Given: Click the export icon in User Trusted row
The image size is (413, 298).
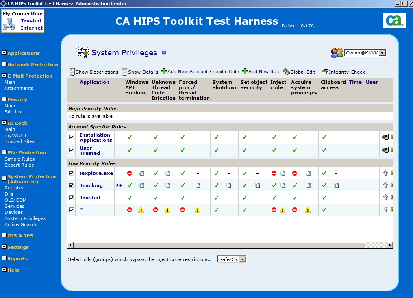Looking at the screenshot, I should 385,150.
